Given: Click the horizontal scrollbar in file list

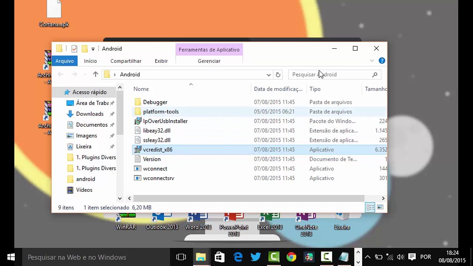Looking at the screenshot, I should tap(248, 198).
